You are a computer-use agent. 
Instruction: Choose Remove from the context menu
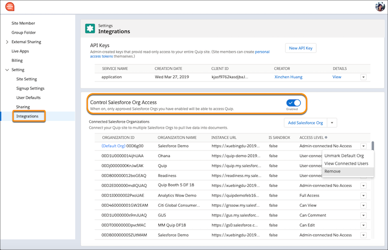tap(348, 171)
